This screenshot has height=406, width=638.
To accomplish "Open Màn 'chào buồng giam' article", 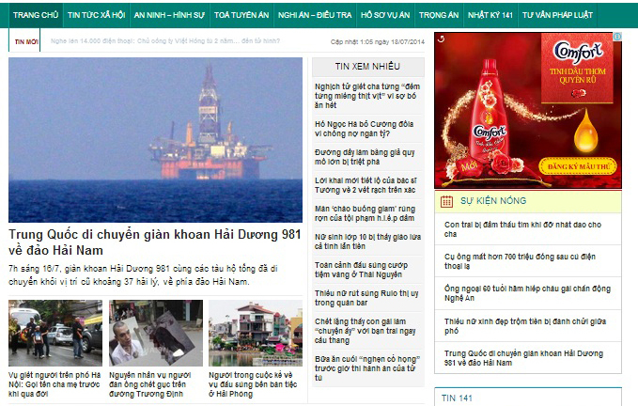I will (365, 213).
